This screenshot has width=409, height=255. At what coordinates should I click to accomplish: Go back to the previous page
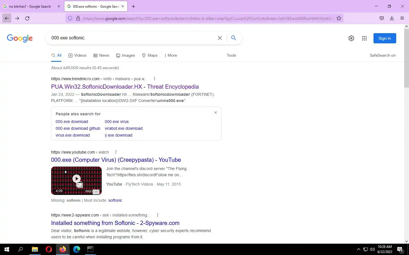[7, 18]
